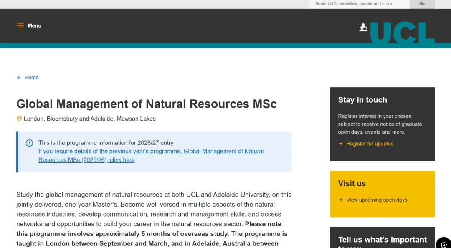
Task: Open the cookie settings gear icon
Action: tap(443, 244)
